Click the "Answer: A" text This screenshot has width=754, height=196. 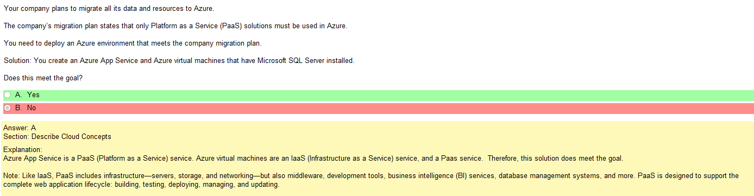click(20, 128)
